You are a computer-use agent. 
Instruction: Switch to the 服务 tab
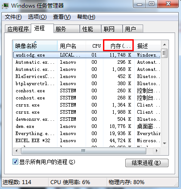[x=66, y=29]
